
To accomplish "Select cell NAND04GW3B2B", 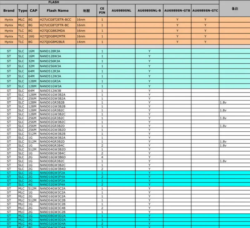I will [57, 134].
